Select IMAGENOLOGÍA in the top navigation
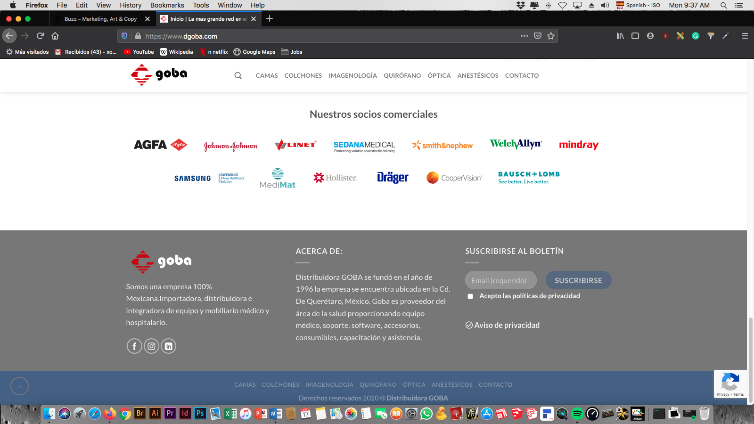 pos(352,75)
